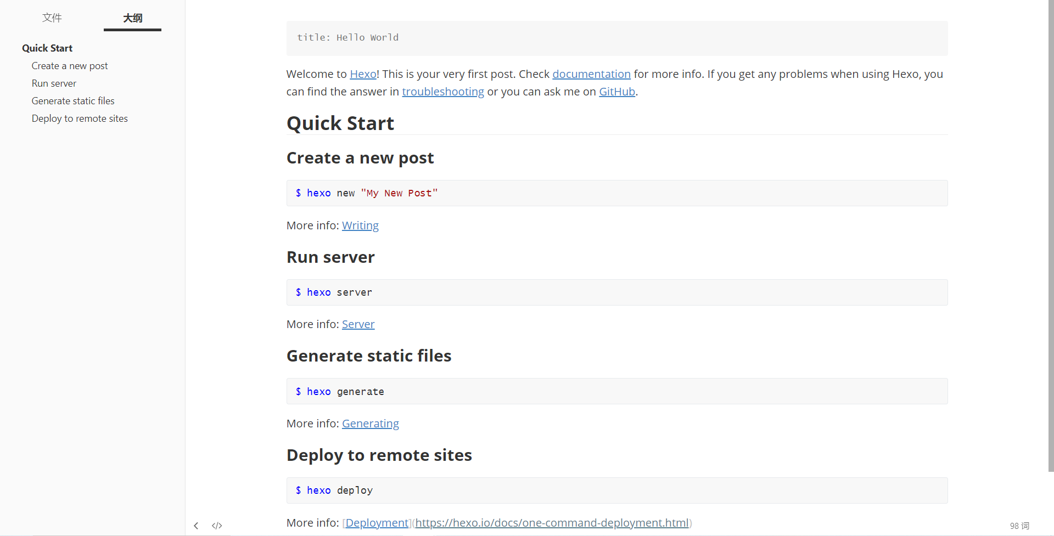Jump to Create a new post outline item
Image resolution: width=1054 pixels, height=536 pixels.
click(70, 66)
